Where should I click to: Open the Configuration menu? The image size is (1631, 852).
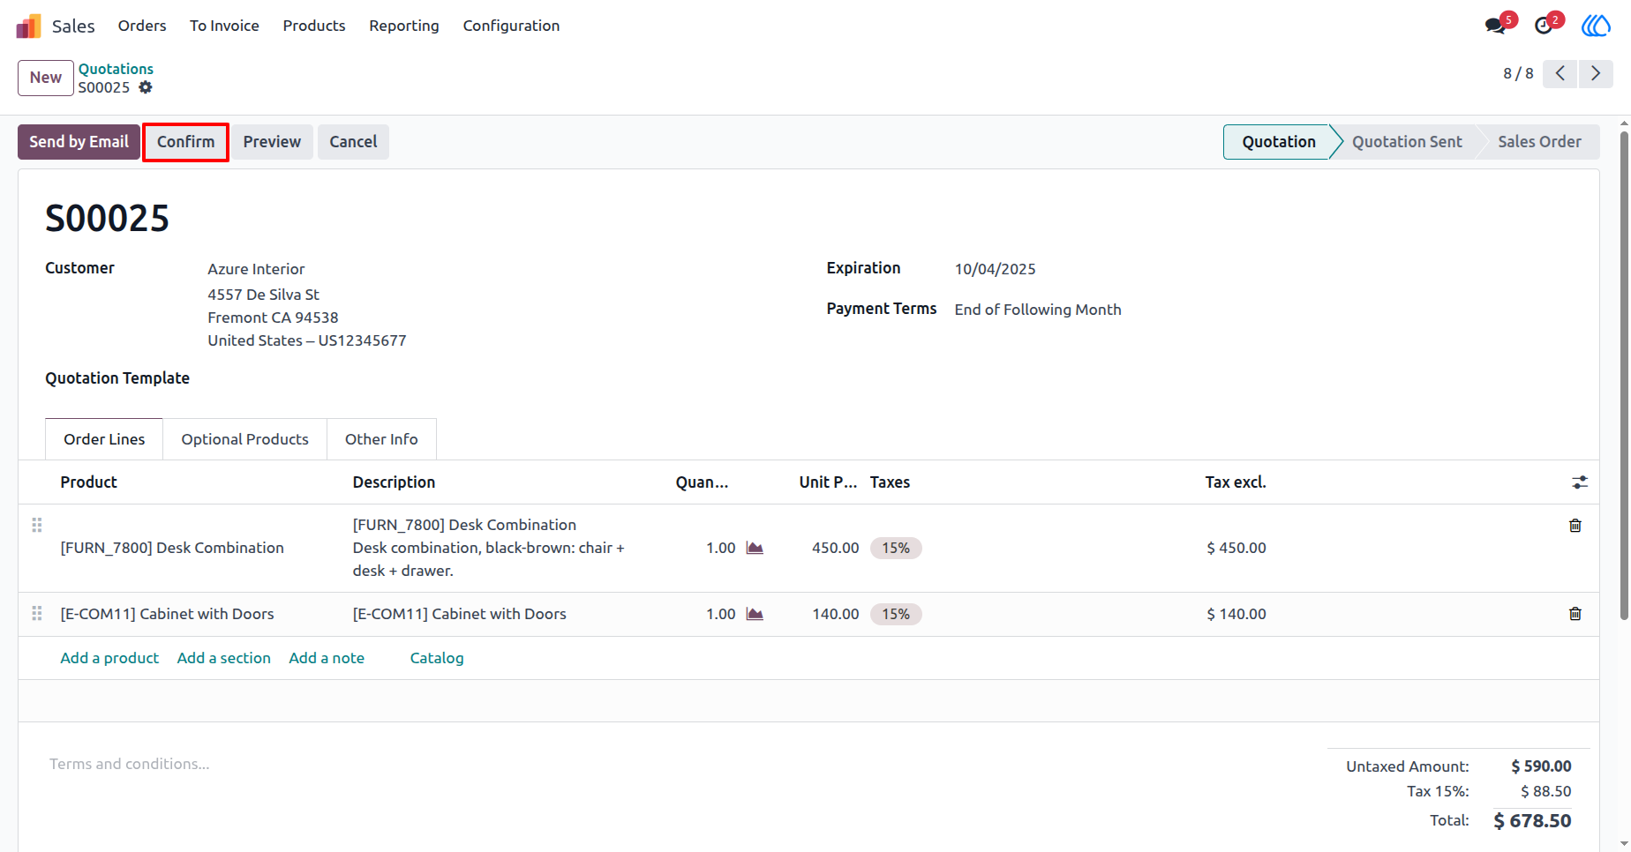point(511,26)
